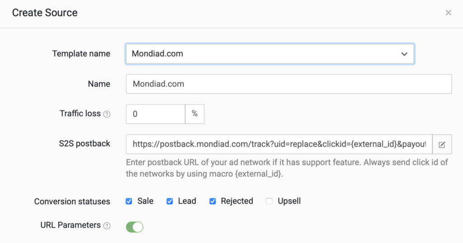Click the S2S postback URL field

coord(279,144)
